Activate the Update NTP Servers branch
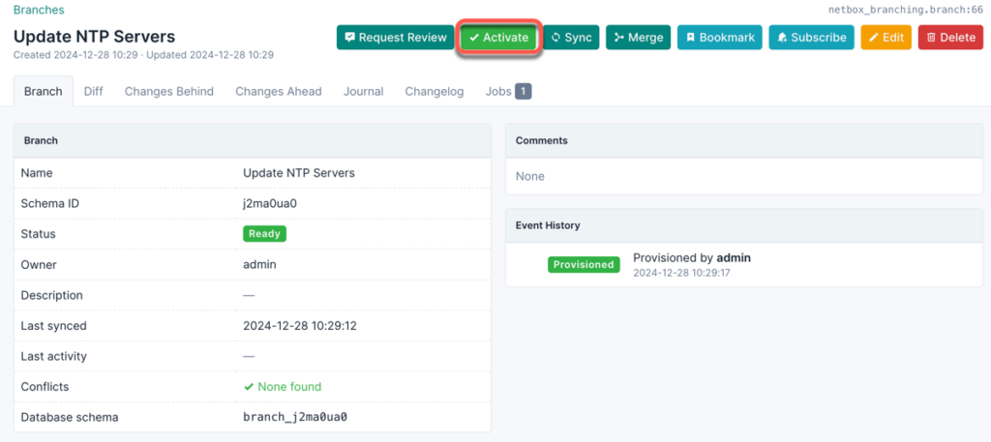This screenshot has height=442, width=991. click(498, 38)
